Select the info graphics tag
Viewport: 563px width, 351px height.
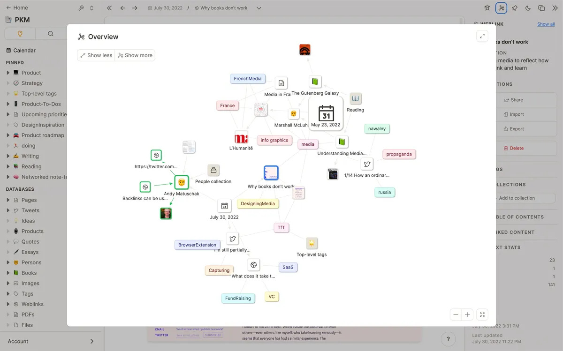coord(274,140)
